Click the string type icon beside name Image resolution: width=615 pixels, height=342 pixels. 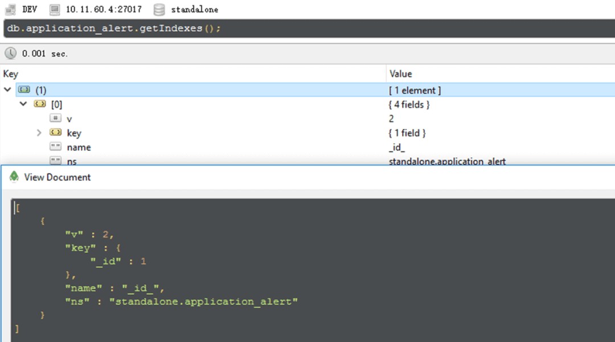(x=55, y=147)
